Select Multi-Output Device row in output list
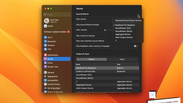 coord(107,88)
